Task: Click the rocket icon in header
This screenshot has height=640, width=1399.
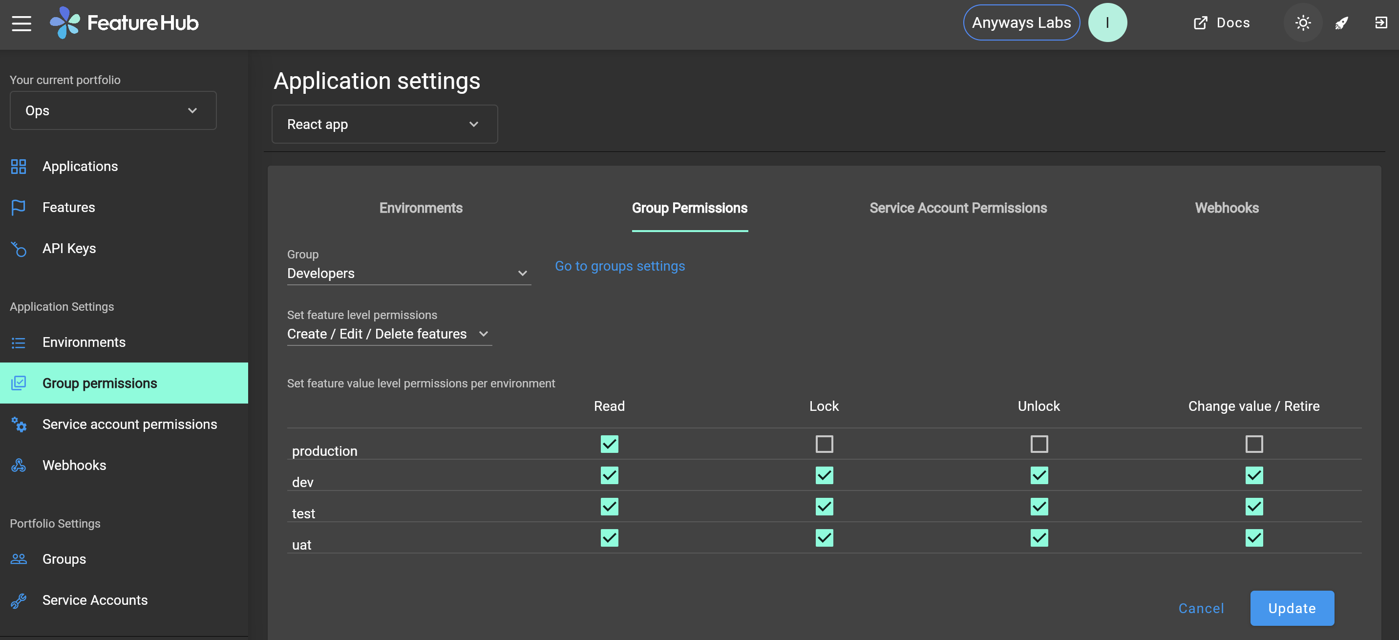Action: click(x=1341, y=23)
